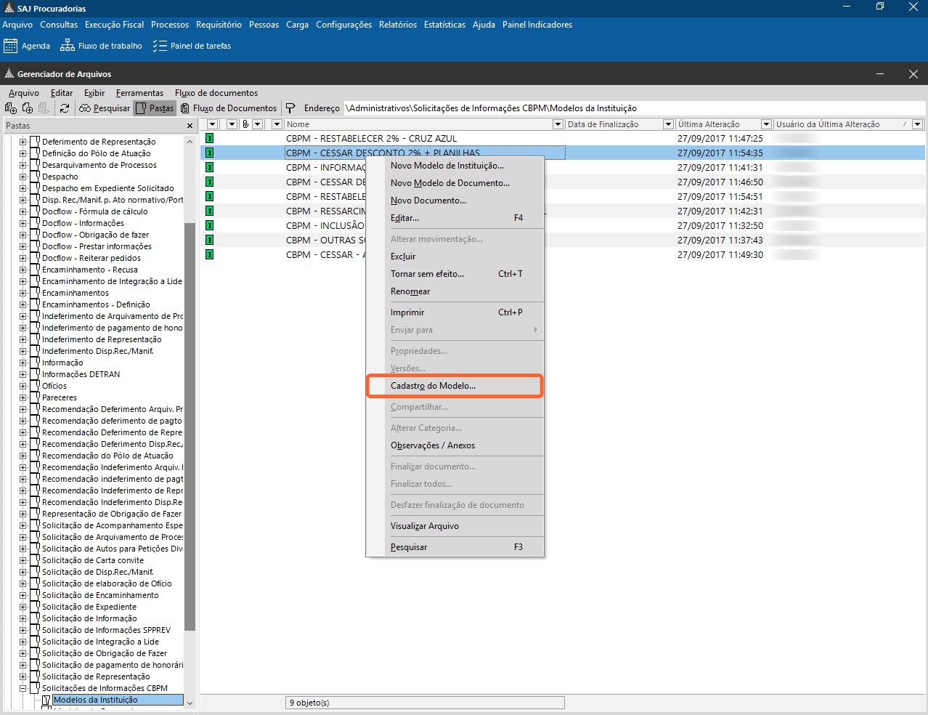Open the Painel de tarefas checklist
The image size is (928, 715).
[160, 46]
